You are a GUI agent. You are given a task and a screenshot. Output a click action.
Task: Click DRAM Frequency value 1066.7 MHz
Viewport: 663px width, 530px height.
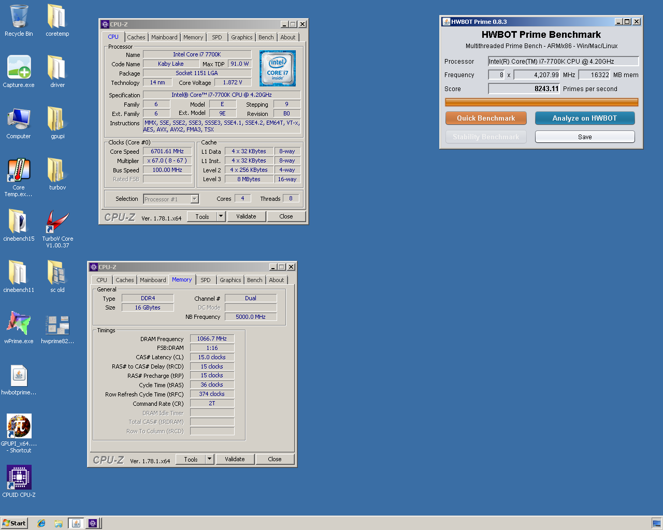pyautogui.click(x=212, y=338)
